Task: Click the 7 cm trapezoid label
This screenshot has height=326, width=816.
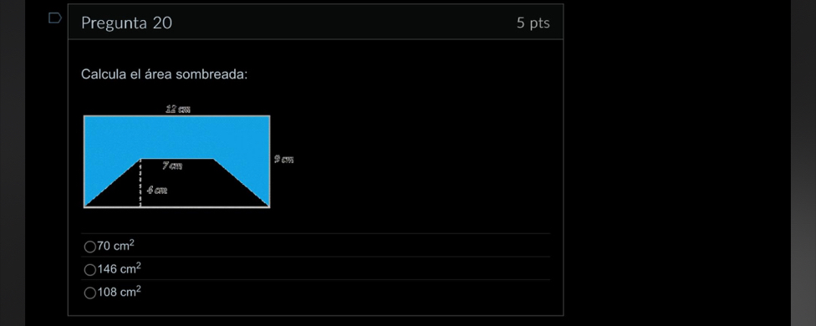Action: coord(172,166)
